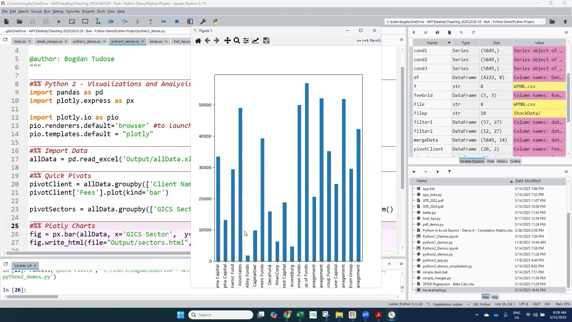
Task: Import data into the Variable Explorer
Action: [414, 32]
